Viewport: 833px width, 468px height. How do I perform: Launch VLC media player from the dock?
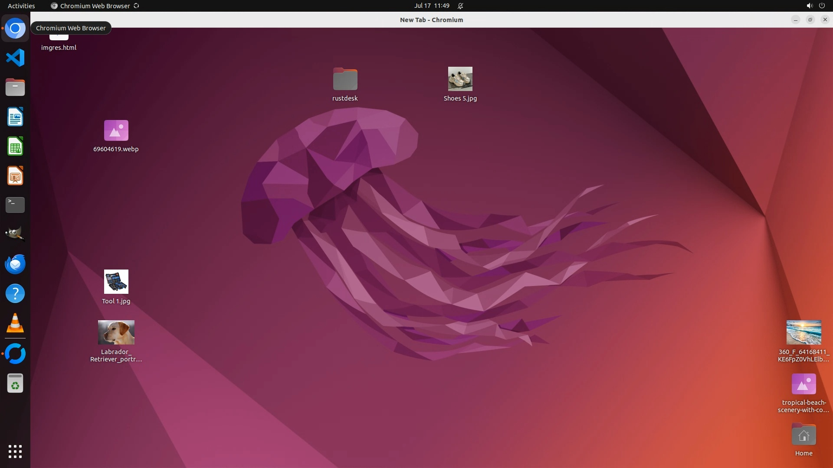click(15, 323)
